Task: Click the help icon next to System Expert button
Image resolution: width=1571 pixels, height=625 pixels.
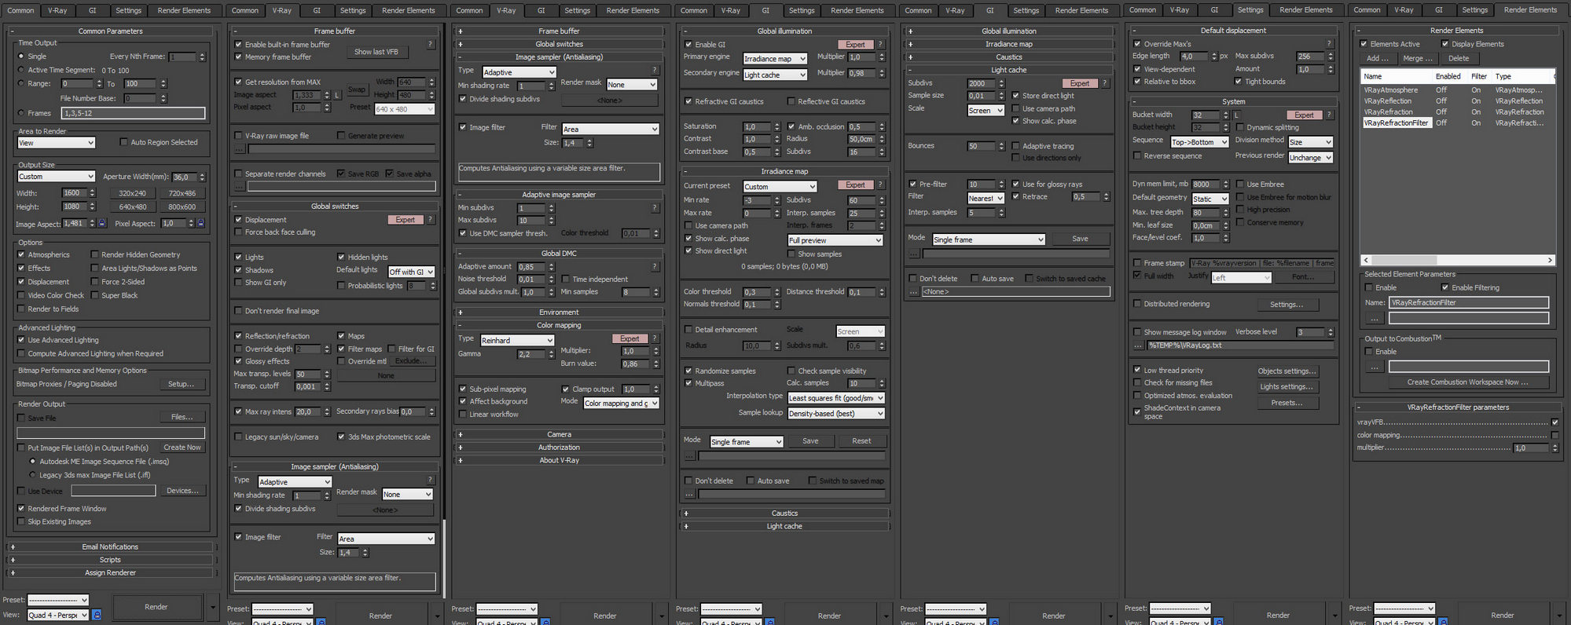Action: (1329, 115)
